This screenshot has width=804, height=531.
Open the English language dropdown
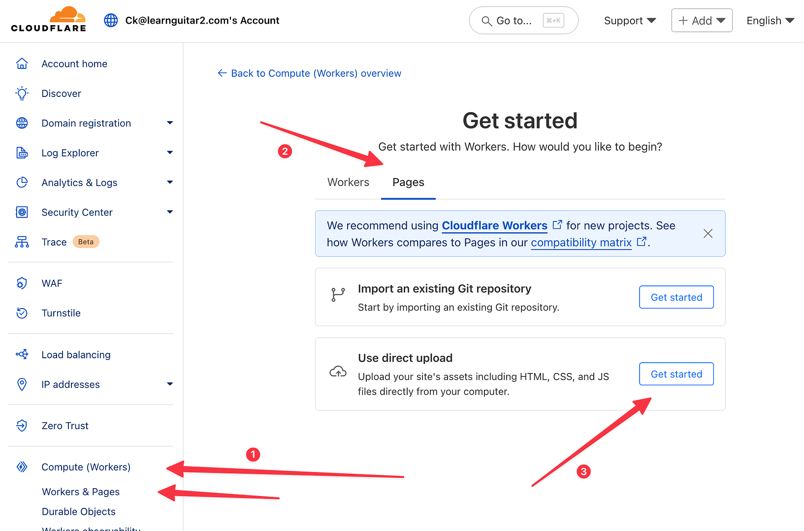point(769,20)
